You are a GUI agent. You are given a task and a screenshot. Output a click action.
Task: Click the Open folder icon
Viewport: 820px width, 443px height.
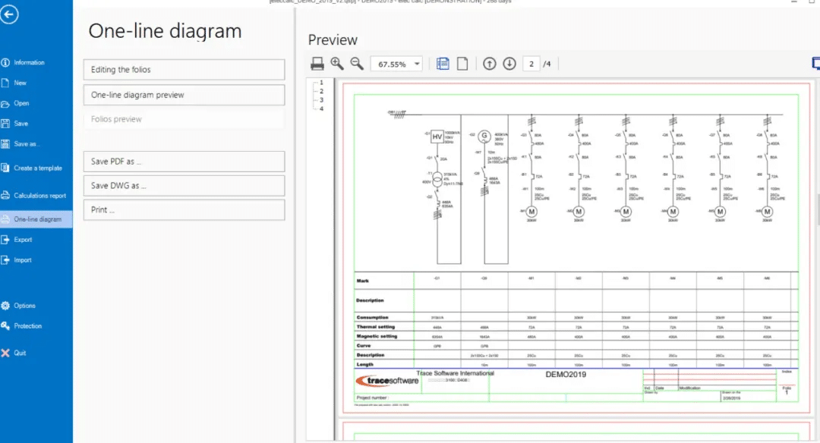tap(5, 104)
